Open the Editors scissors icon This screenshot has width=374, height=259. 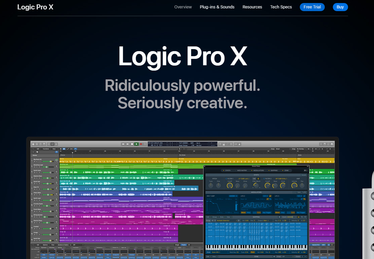(x=56, y=144)
